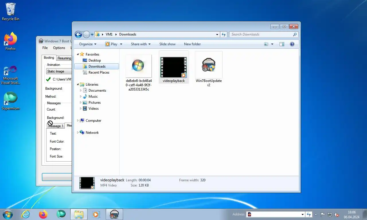The width and height of the screenshot is (367, 220).
Task: Expand the Videos library
Action: click(81, 109)
